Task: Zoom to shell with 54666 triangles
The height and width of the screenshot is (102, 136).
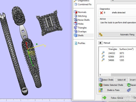Action: (x=103, y=60)
